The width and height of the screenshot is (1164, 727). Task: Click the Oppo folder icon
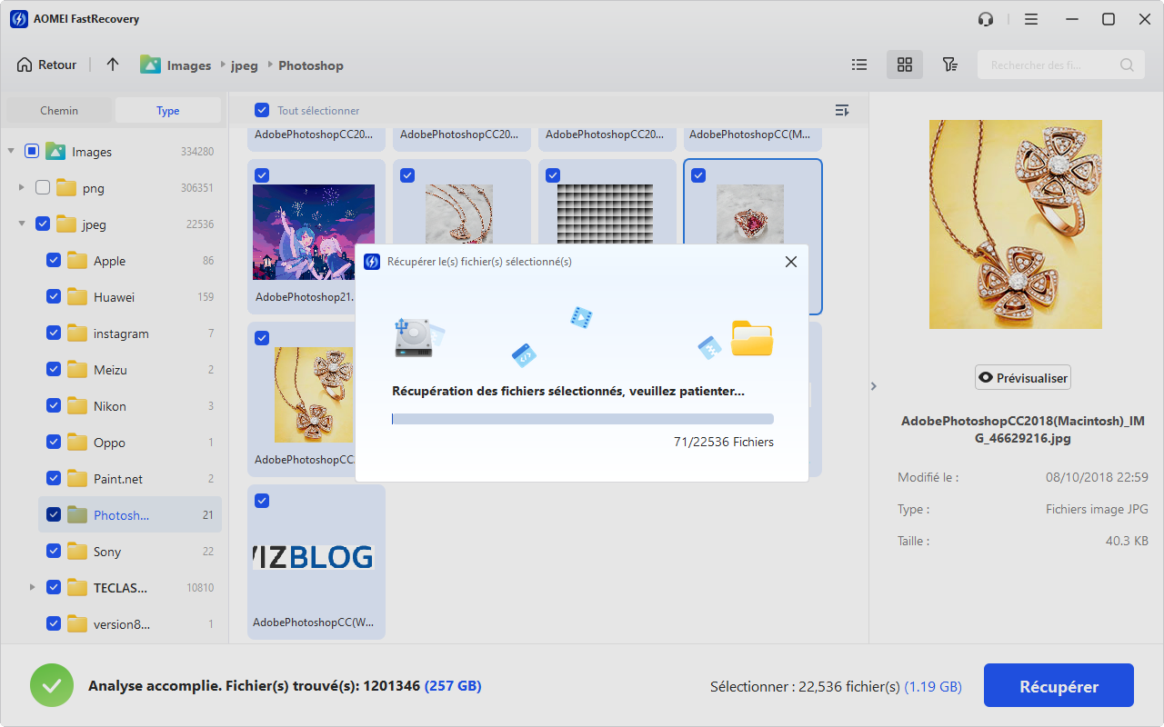click(77, 443)
